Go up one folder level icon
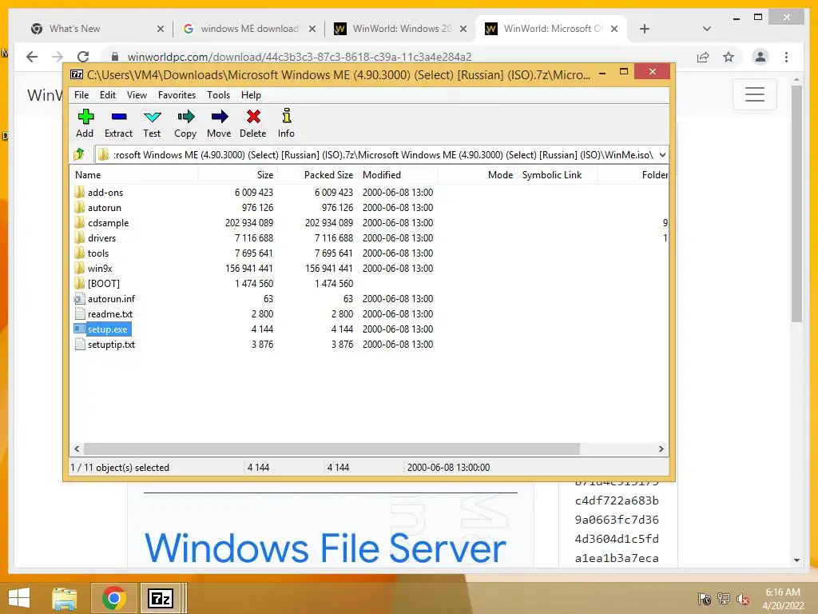 click(x=79, y=154)
